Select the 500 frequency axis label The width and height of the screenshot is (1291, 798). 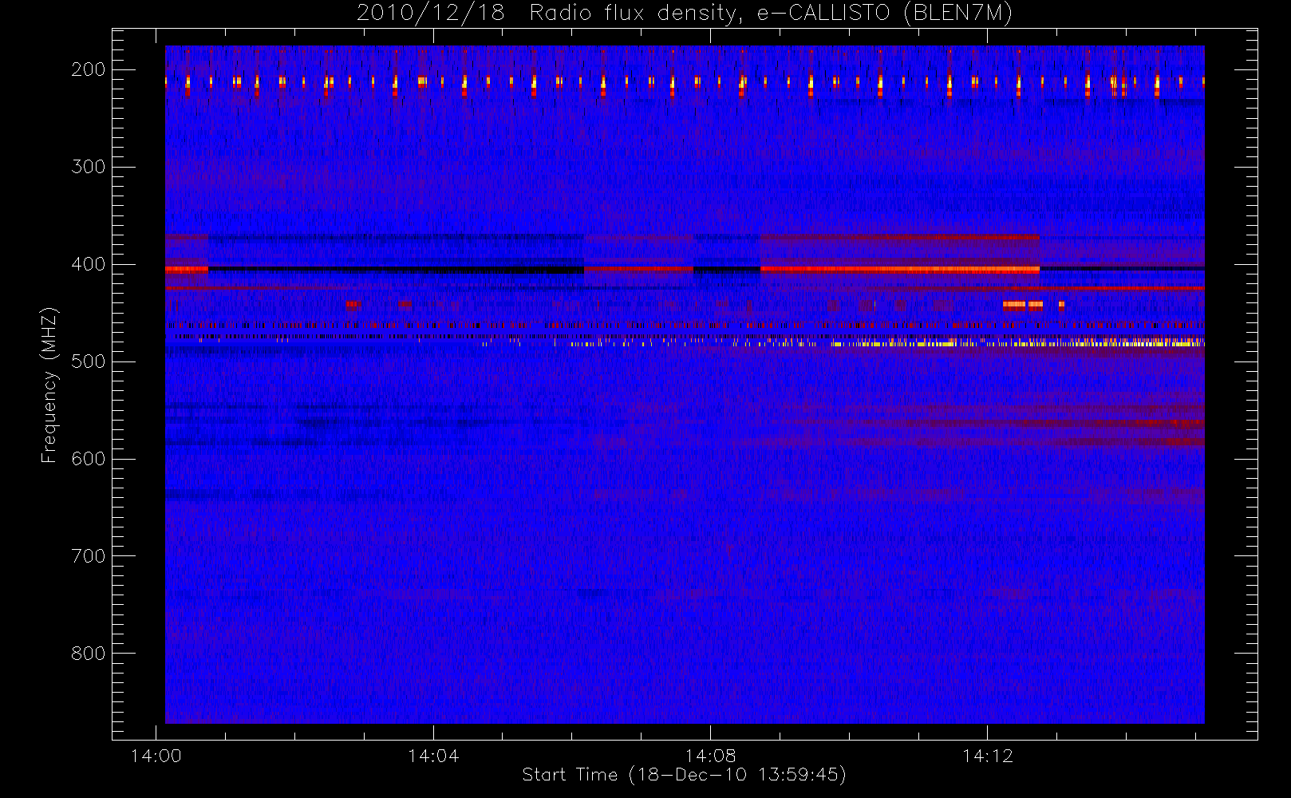coord(89,361)
